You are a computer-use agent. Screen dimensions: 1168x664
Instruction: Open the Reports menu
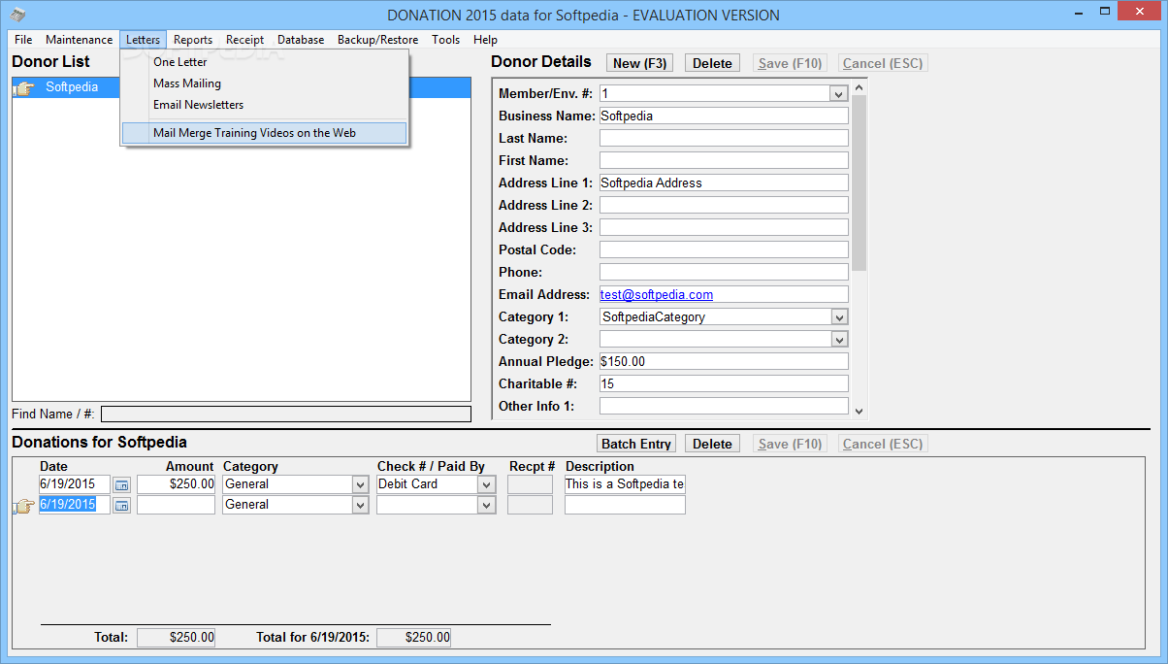point(193,40)
